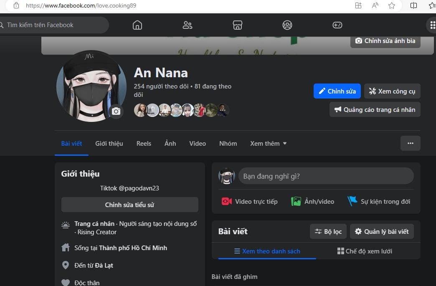Open the 'Bộ lọc' post filter
The width and height of the screenshot is (436, 286).
[x=328, y=231]
